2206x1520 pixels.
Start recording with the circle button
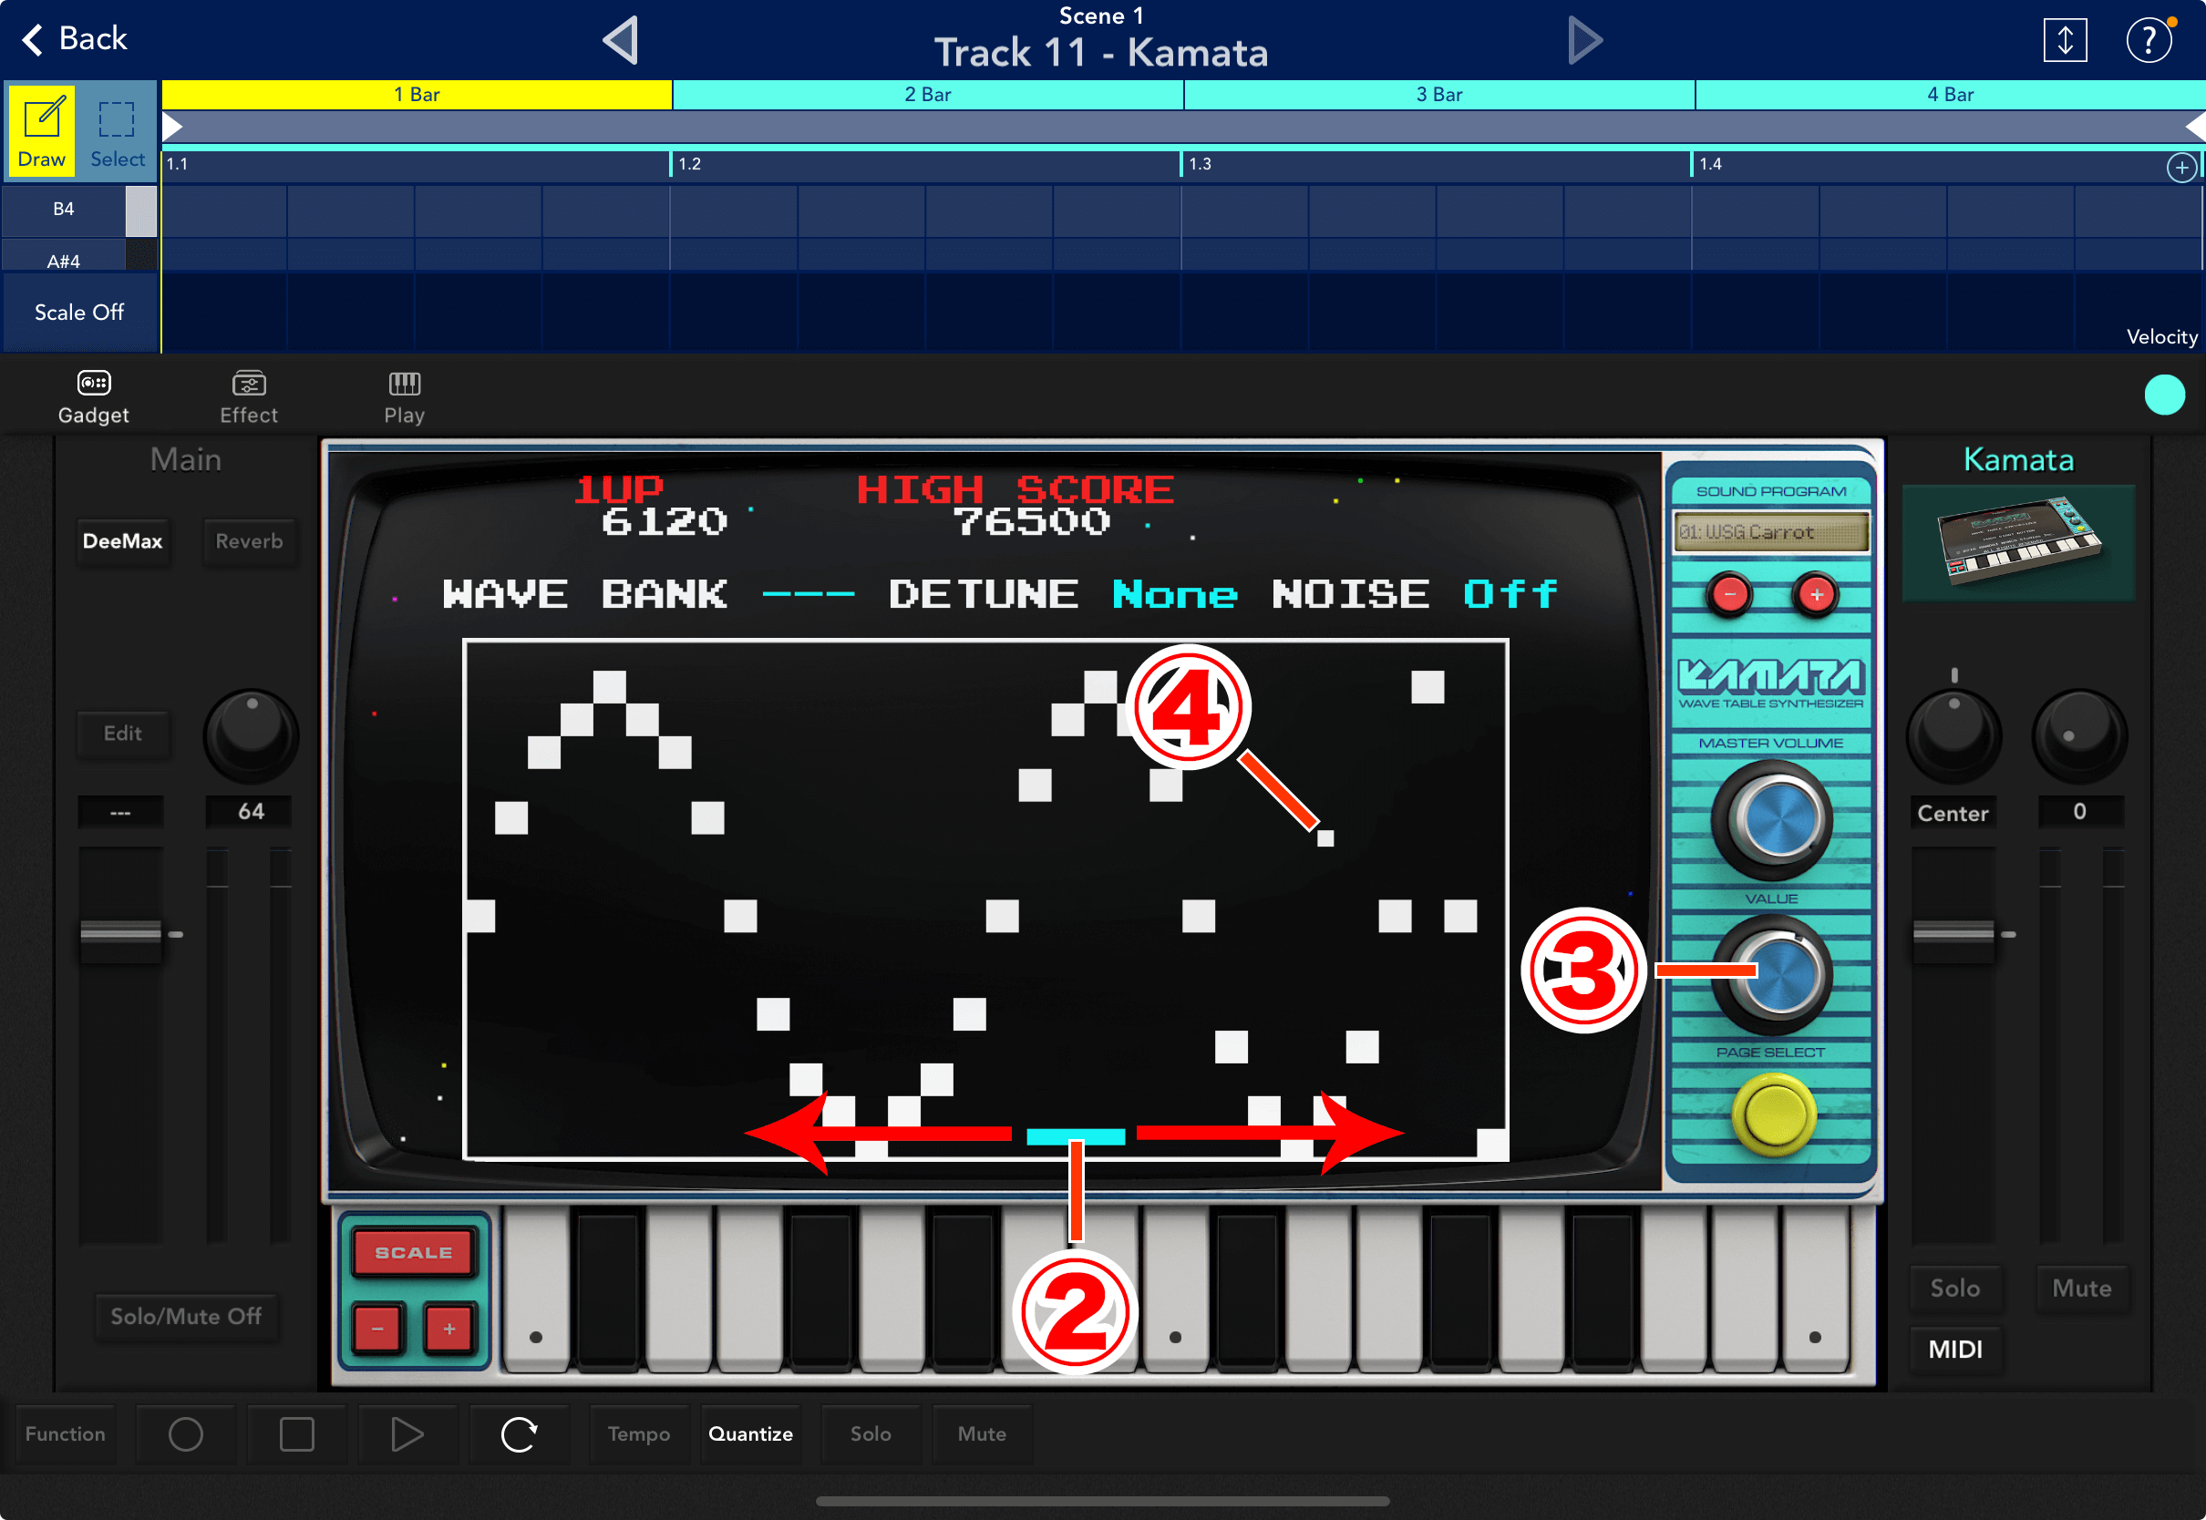(x=186, y=1433)
